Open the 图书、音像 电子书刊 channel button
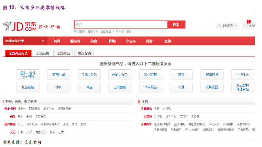This screenshot has width=262, height=147. [x=28, y=75]
